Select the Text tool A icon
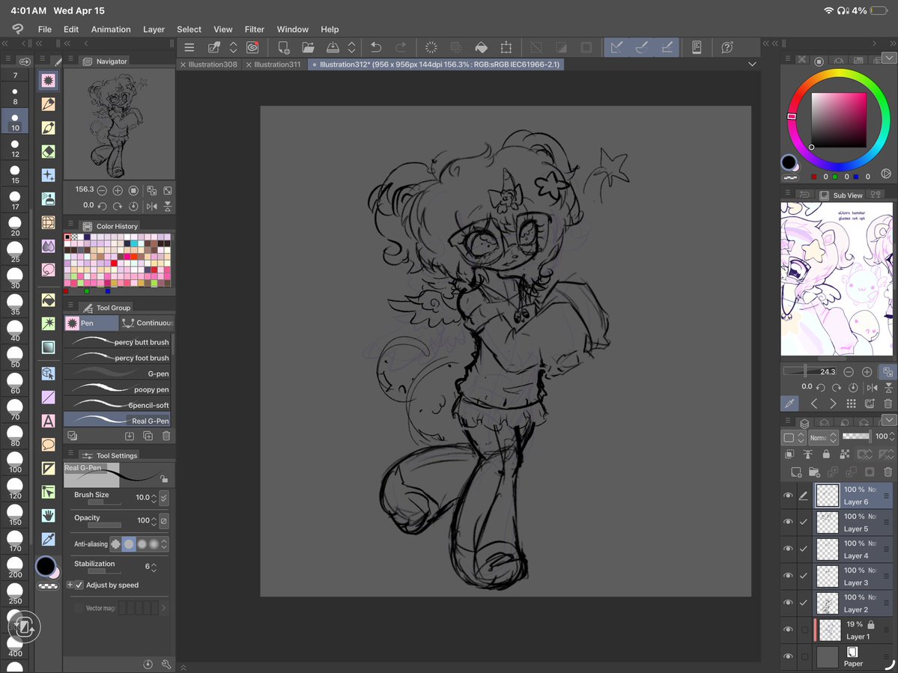This screenshot has width=898, height=673. (48, 421)
